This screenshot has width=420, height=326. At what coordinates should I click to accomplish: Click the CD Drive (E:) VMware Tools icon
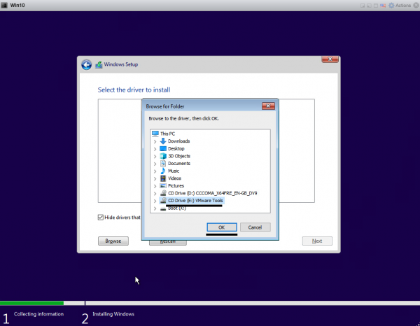coord(163,201)
